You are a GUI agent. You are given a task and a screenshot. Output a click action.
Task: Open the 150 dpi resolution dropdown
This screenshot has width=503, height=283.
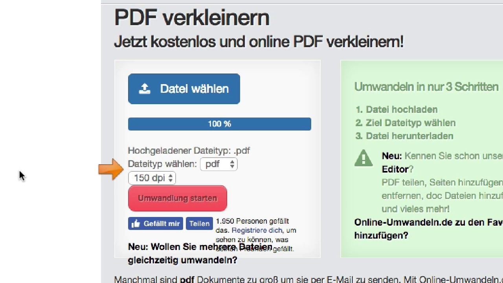point(152,178)
